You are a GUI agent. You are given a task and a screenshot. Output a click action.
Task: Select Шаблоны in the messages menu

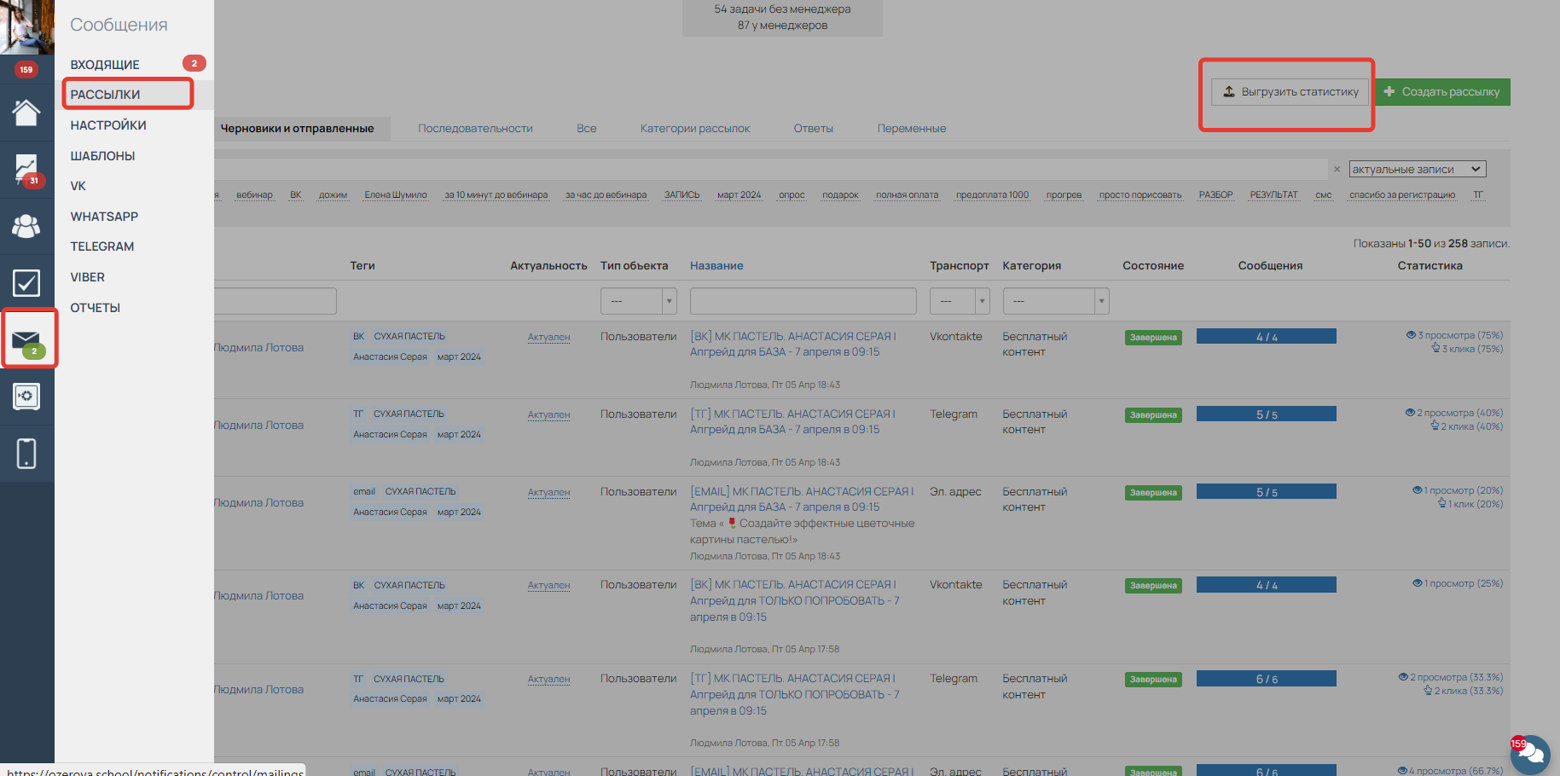[102, 156]
